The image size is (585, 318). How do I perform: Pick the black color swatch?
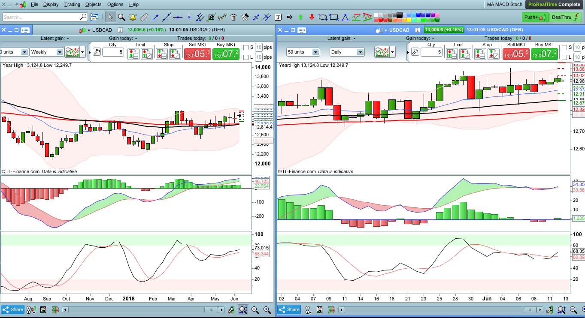(x=400, y=15)
